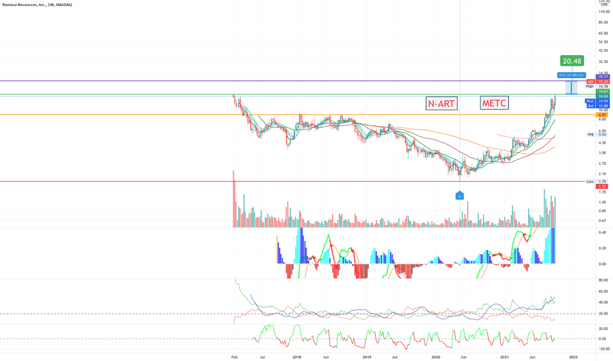Click the 80.00 indicator axis value
Viewport: 613px width, 361px height.
603,280
